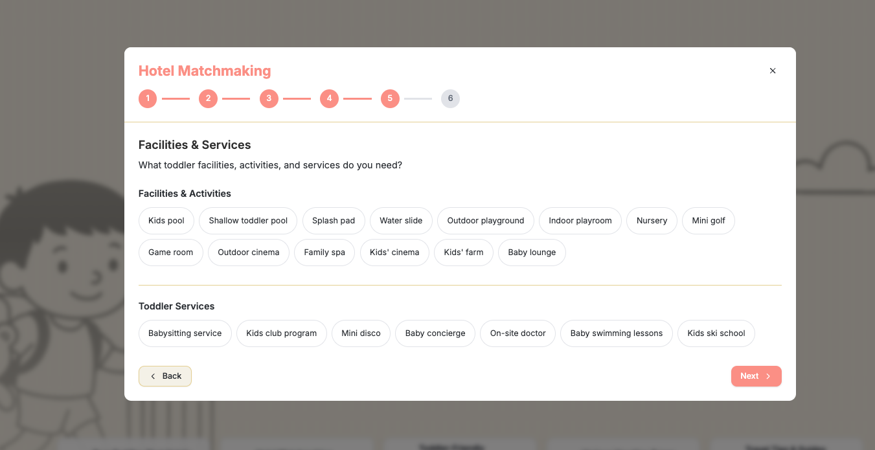Enable the Splash pad facility

point(334,221)
